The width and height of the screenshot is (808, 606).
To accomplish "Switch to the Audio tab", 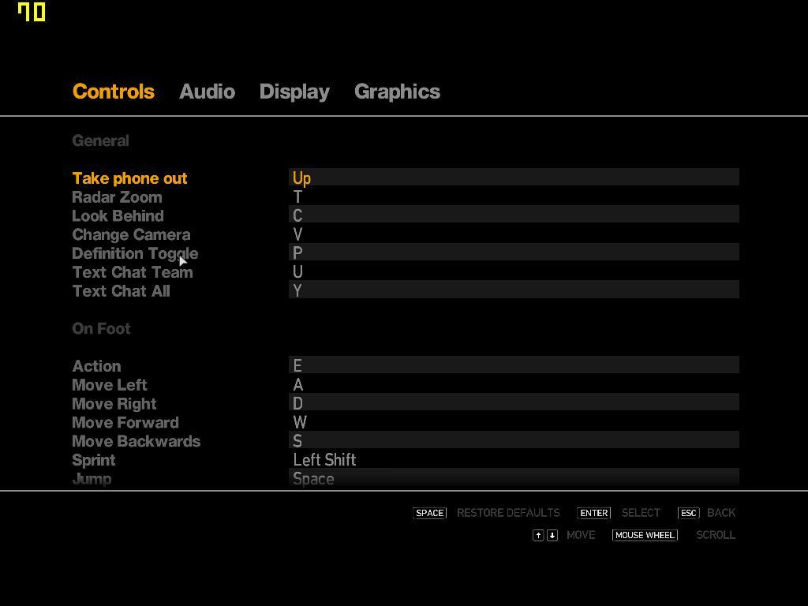I will click(x=208, y=92).
